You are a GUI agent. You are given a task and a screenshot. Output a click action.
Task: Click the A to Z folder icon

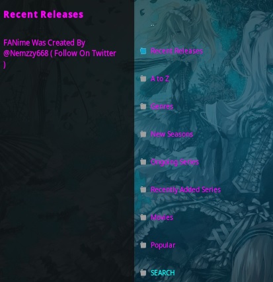click(143, 79)
